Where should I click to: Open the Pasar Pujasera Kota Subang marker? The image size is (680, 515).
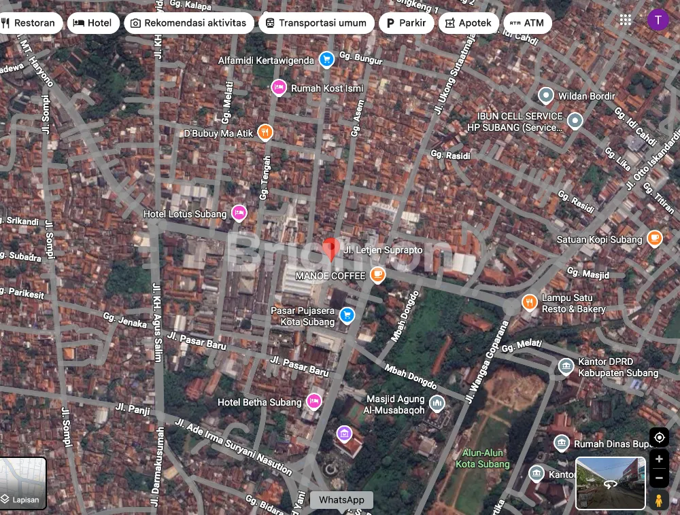pyautogui.click(x=347, y=315)
